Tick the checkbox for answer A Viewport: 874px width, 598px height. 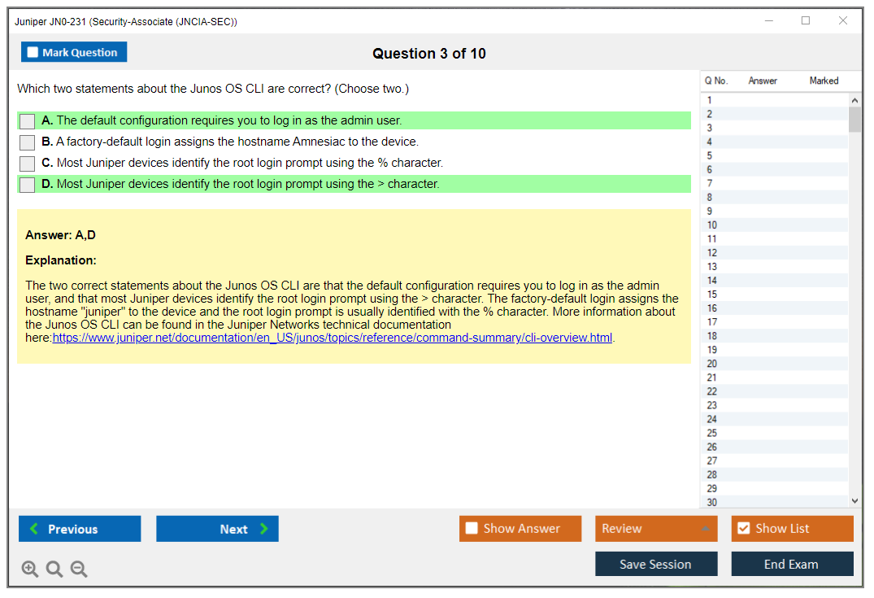pyautogui.click(x=28, y=121)
